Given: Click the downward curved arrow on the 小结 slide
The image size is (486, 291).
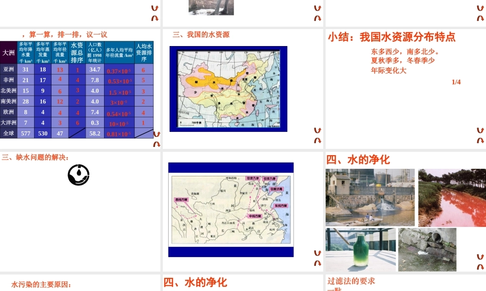Looking at the screenshot, I should tap(480, 140).
